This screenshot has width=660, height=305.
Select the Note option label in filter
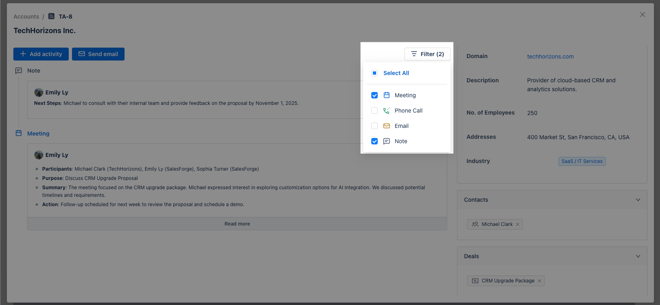pos(401,141)
